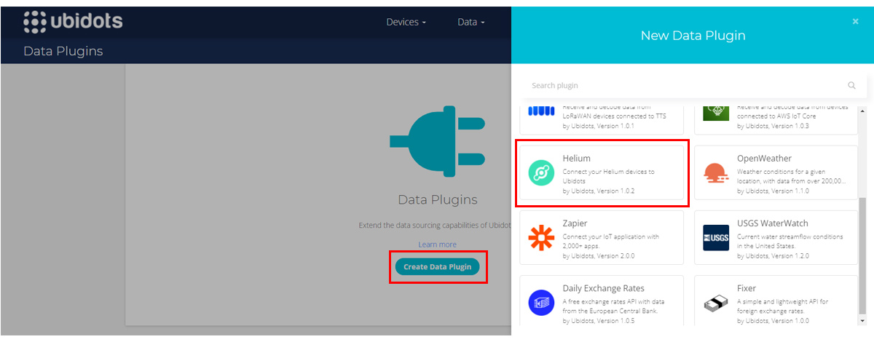Screen dimensions: 874x342
Task: Click the OpenWeather plugin title
Action: [x=764, y=158]
